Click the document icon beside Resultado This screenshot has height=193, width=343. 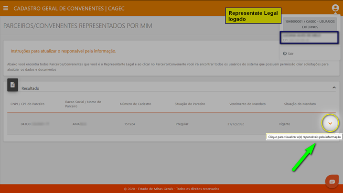(12, 85)
